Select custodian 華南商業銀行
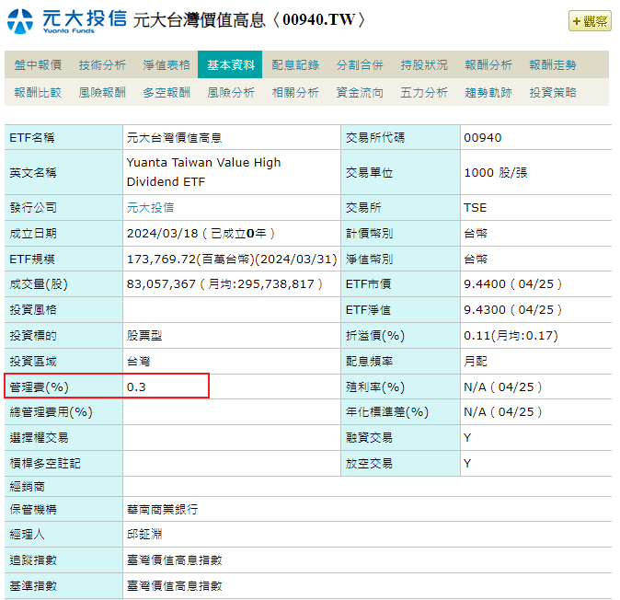The image size is (620, 600). click(162, 509)
